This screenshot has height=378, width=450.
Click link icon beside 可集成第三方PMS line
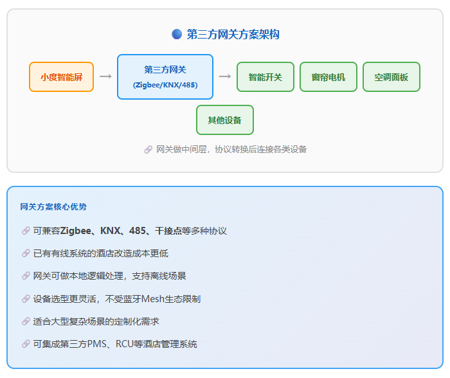click(x=26, y=344)
